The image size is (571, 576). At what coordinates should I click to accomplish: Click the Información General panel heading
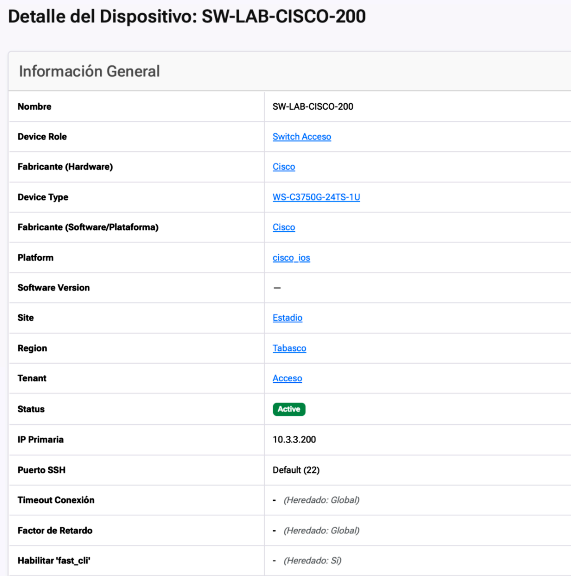coord(89,71)
